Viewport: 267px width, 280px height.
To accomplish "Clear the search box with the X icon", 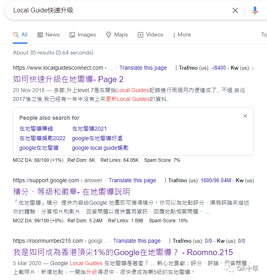I will 235,10.
